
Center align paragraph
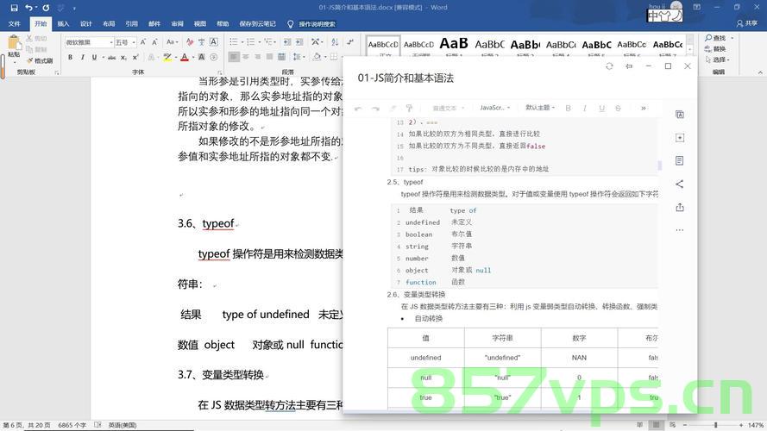click(x=246, y=57)
